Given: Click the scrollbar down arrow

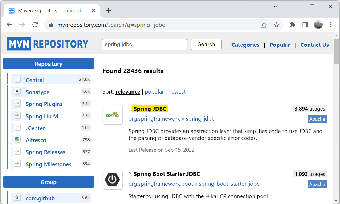Looking at the screenshot, I should 336,200.
